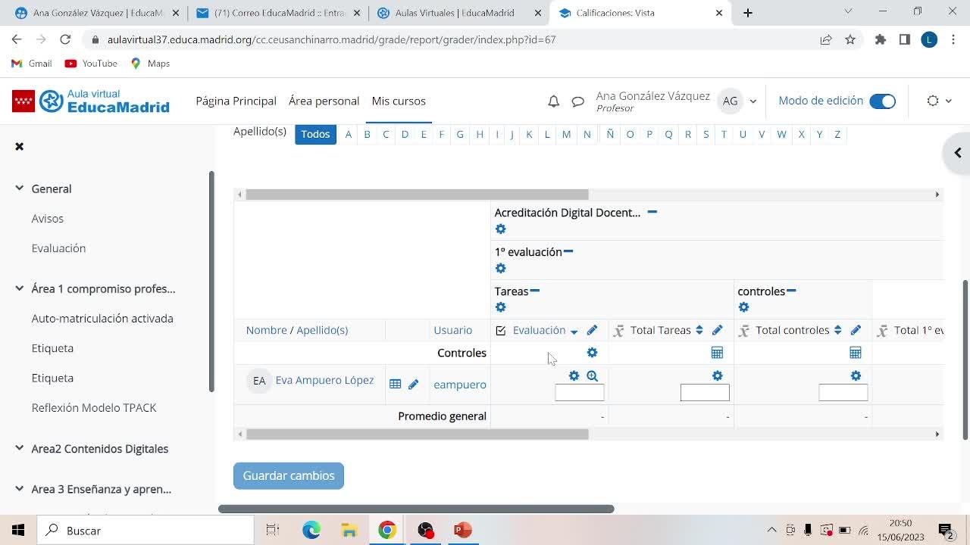The image size is (970, 545).
Task: Open the notifications bell
Action: (554, 101)
